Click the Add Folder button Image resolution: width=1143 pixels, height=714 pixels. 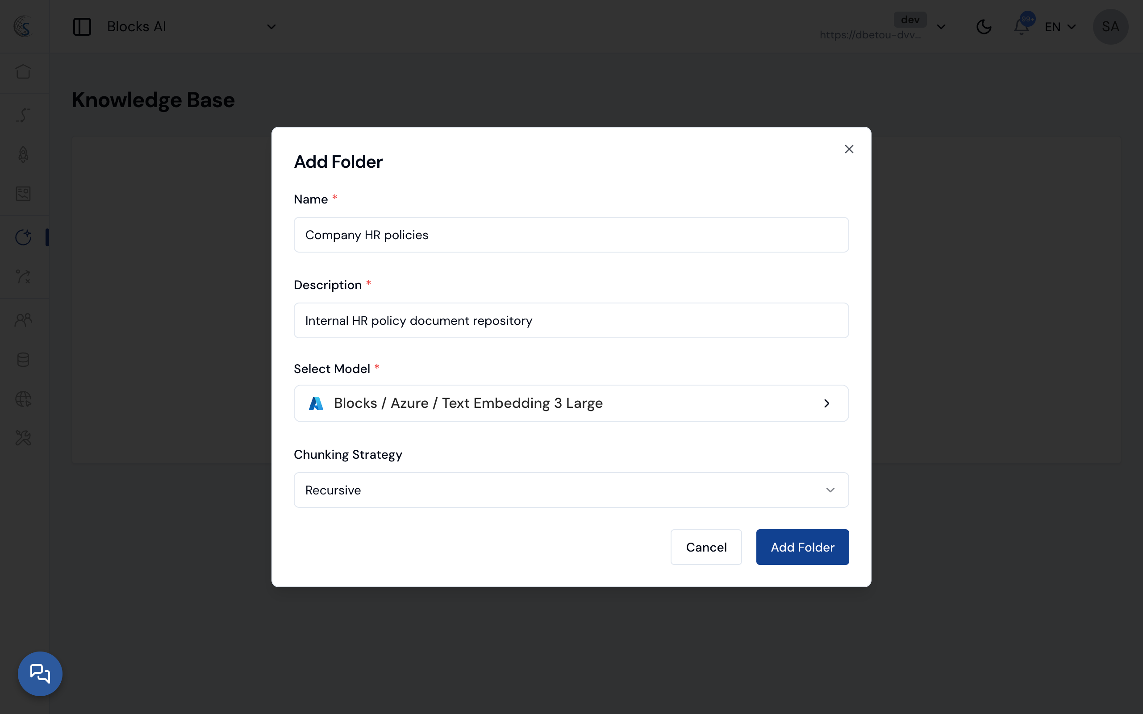[x=802, y=547]
